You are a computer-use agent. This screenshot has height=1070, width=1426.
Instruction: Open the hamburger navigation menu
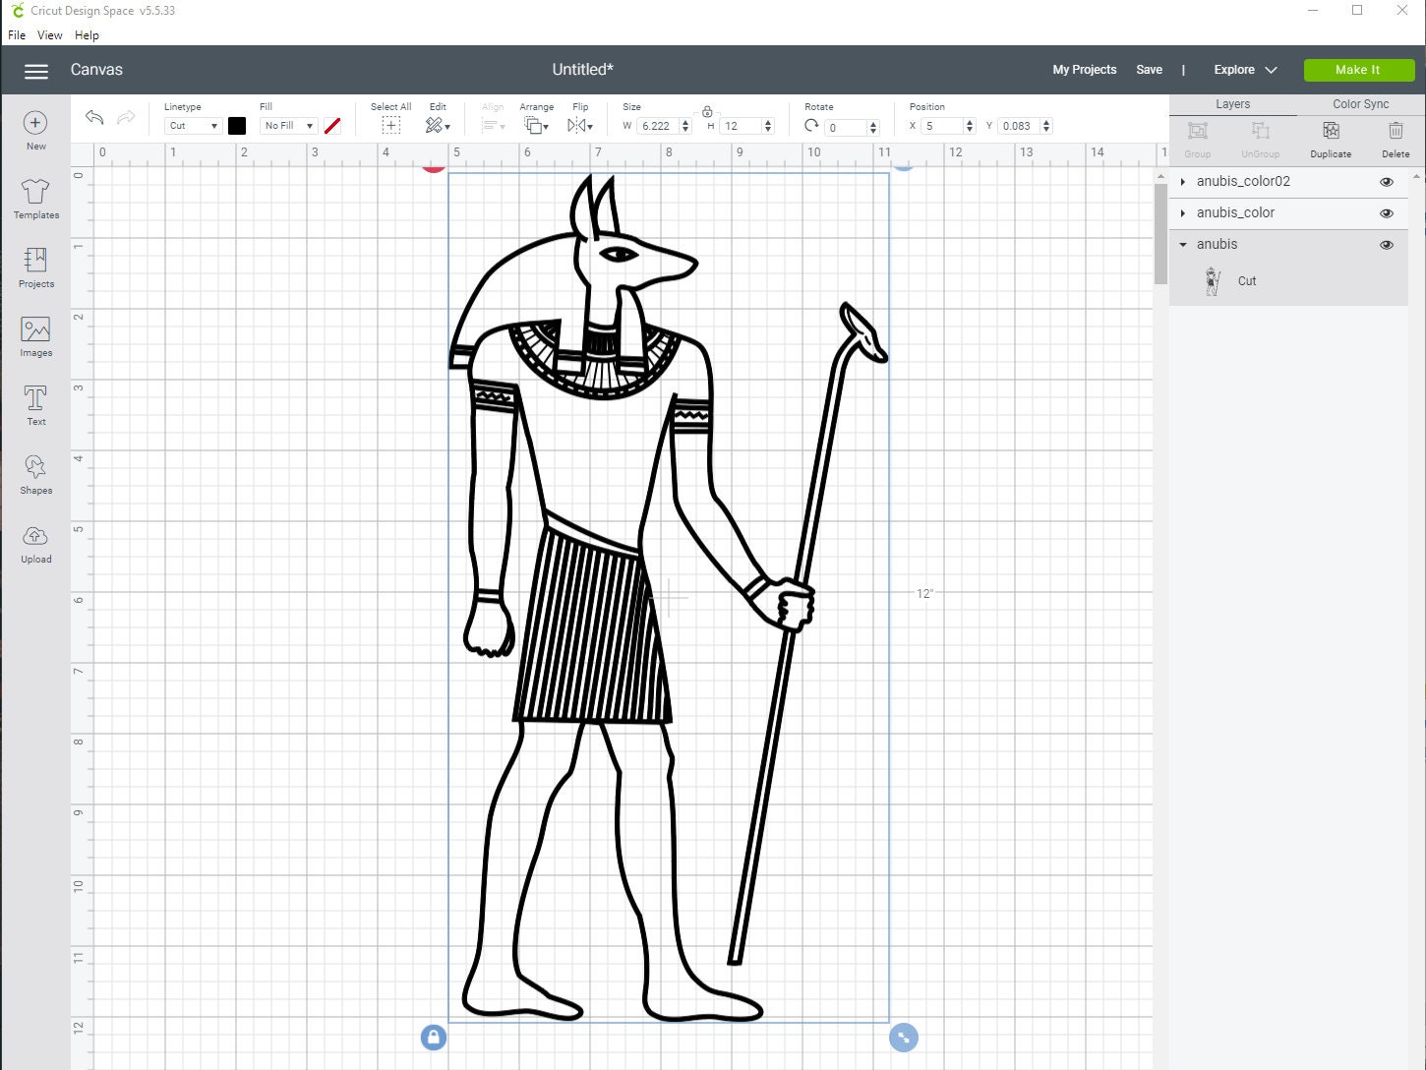pos(36,71)
